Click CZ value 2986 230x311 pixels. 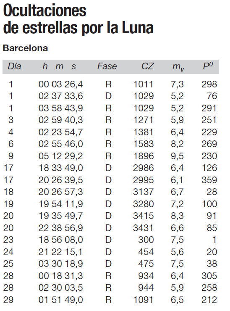coord(143,168)
